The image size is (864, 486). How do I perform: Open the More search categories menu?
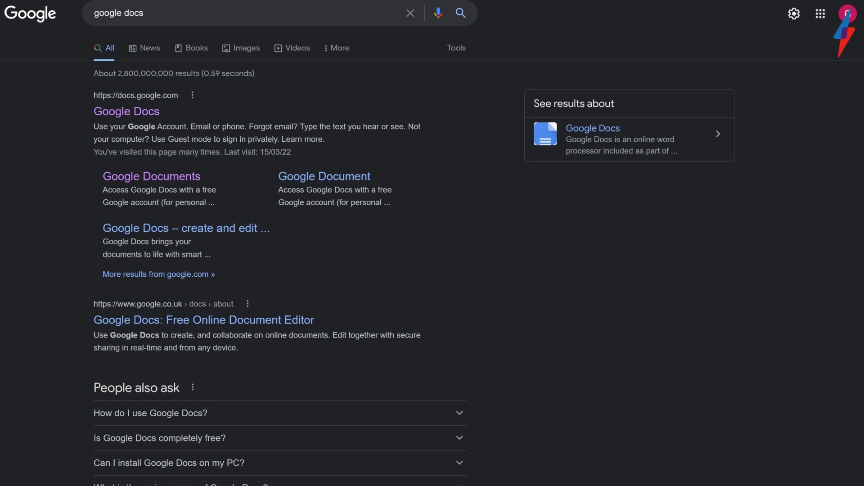coord(337,48)
